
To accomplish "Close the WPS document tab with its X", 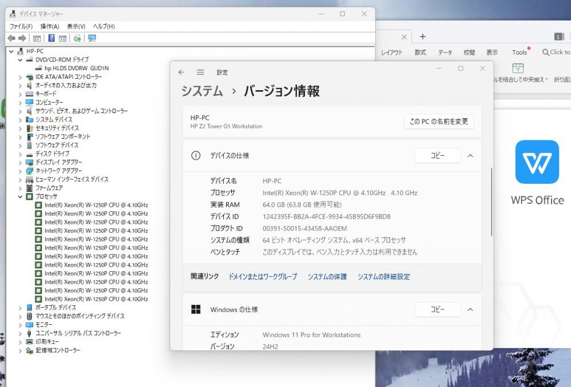I will click(x=404, y=37).
